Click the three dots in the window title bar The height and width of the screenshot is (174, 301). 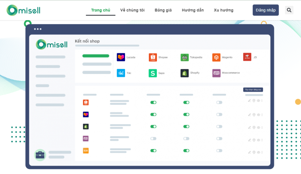(x=38, y=29)
